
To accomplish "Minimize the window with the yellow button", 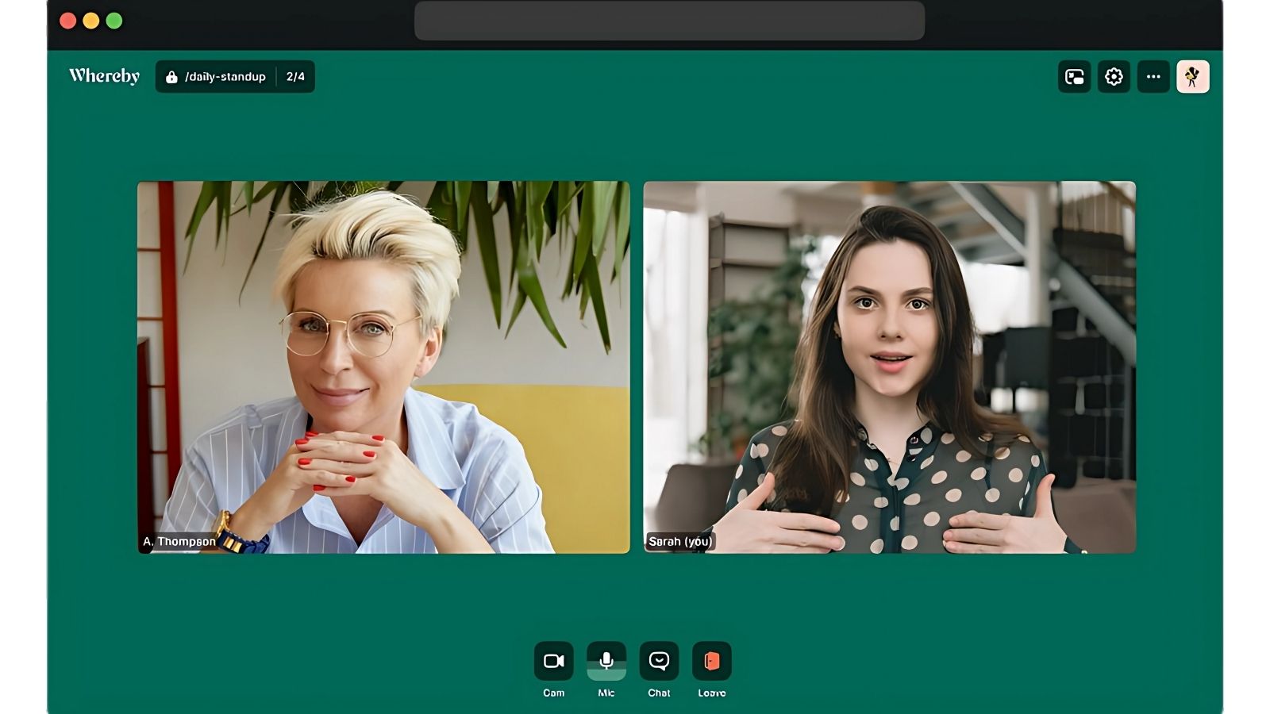I will [x=91, y=21].
